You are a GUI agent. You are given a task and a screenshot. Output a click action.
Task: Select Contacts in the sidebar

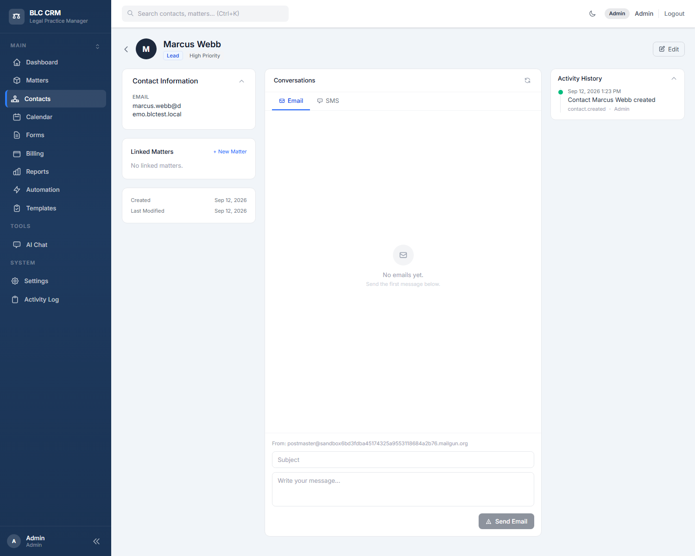coord(56,99)
